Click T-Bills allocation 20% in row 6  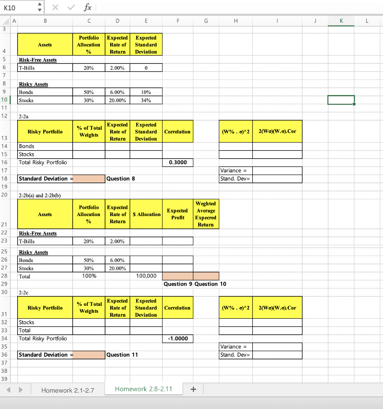point(89,68)
